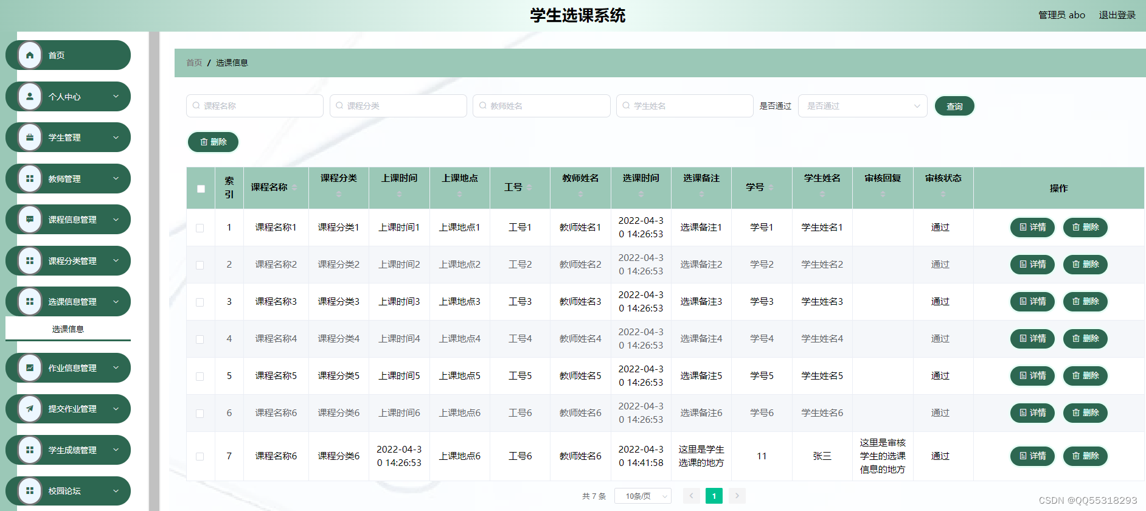Click search icon in 课程名称 field
Image resolution: width=1146 pixels, height=511 pixels.
[x=196, y=105]
